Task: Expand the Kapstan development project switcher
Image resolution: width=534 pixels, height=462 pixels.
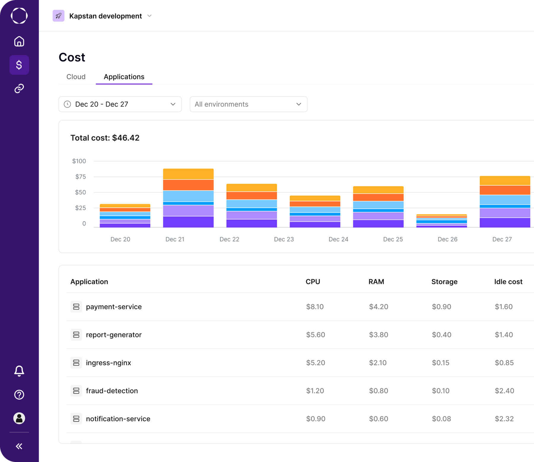Action: (102, 16)
